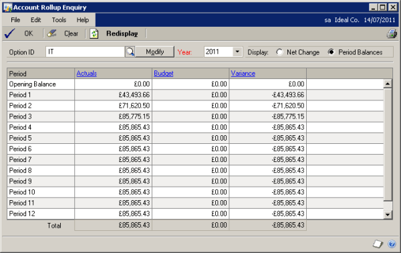
Task: Click the Account Rollup Enquiry title icon
Action: click(x=7, y=7)
